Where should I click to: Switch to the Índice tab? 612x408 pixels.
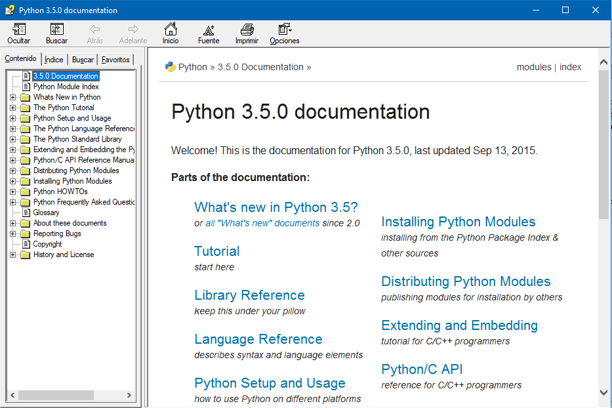(54, 60)
